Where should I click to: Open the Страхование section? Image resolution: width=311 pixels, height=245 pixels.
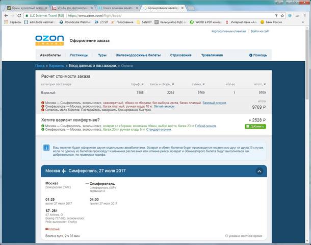[x=180, y=55]
